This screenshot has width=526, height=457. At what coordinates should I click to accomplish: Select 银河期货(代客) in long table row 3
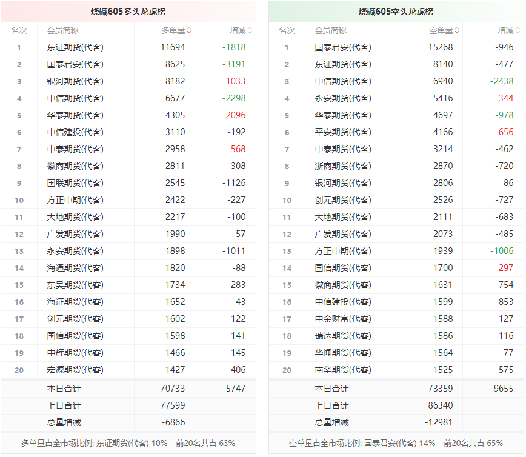75,82
